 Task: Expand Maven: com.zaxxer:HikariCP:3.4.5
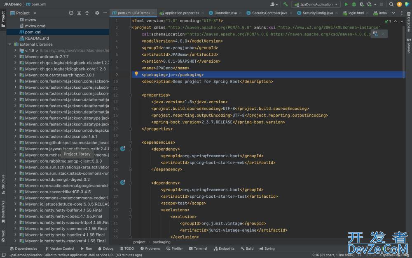click(15, 192)
